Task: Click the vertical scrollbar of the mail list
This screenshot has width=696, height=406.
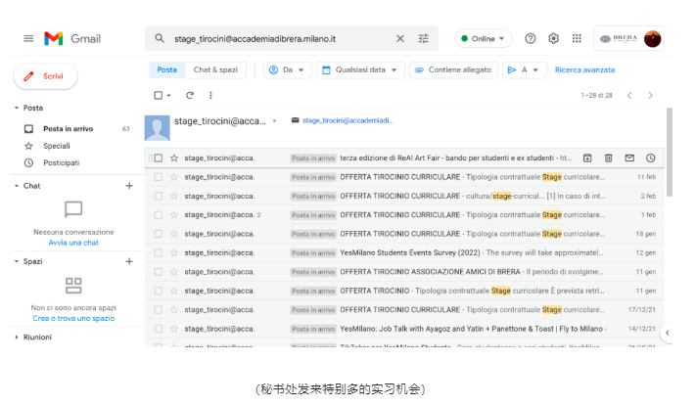Action: (670, 152)
